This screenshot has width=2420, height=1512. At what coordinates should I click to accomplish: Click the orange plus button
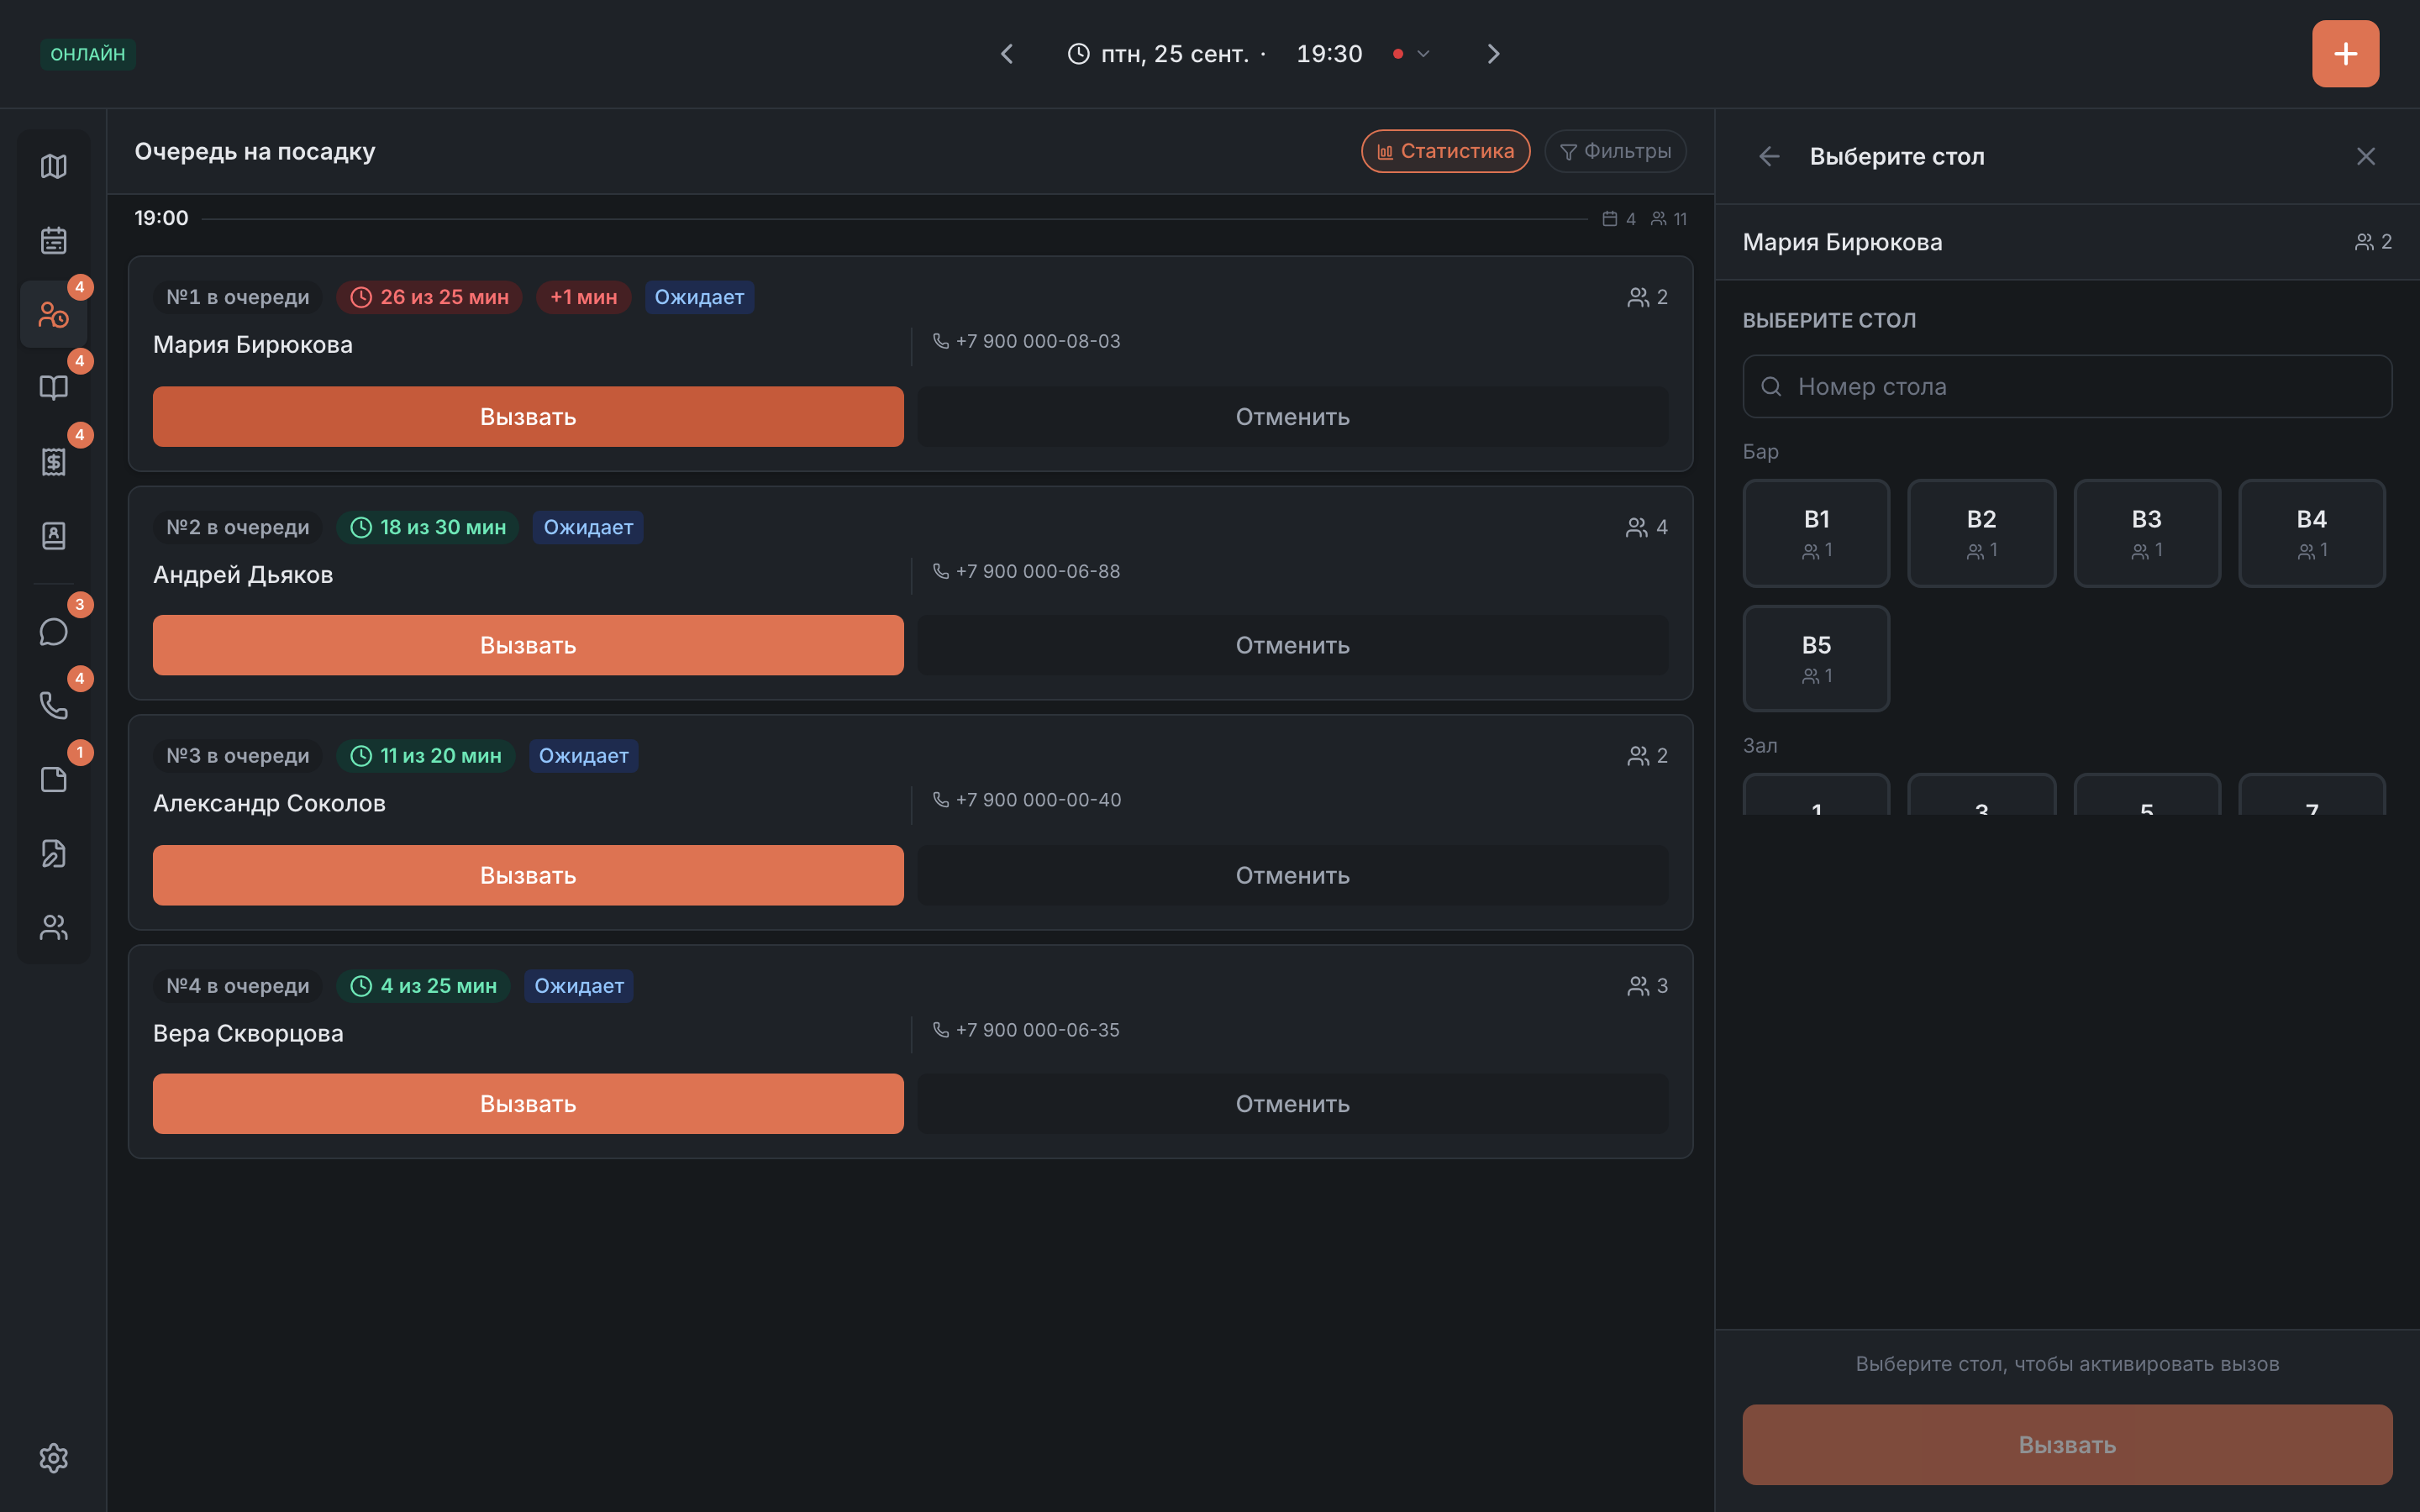tap(2345, 54)
